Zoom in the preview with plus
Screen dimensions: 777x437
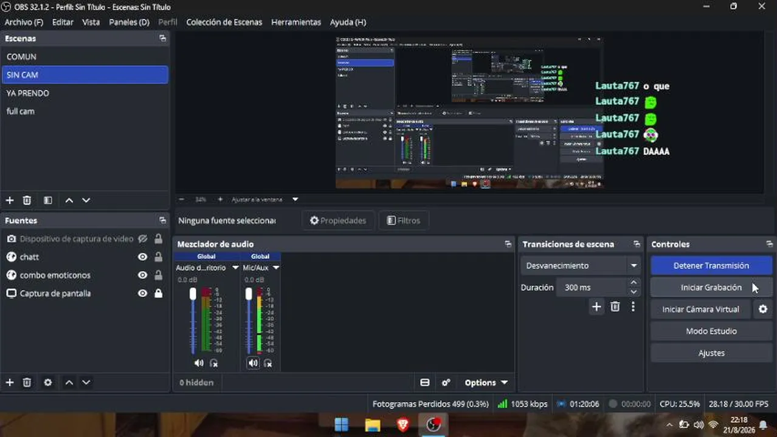coord(220,199)
